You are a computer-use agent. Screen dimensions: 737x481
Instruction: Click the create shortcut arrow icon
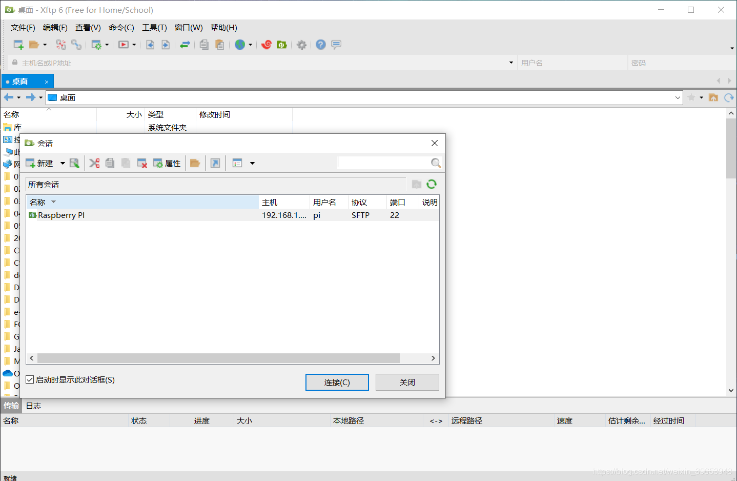click(215, 163)
